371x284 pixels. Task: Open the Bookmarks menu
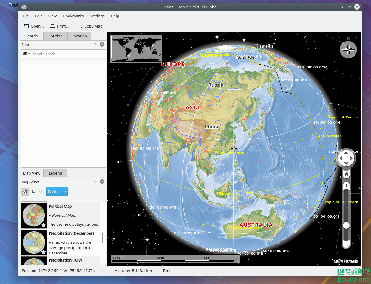73,16
